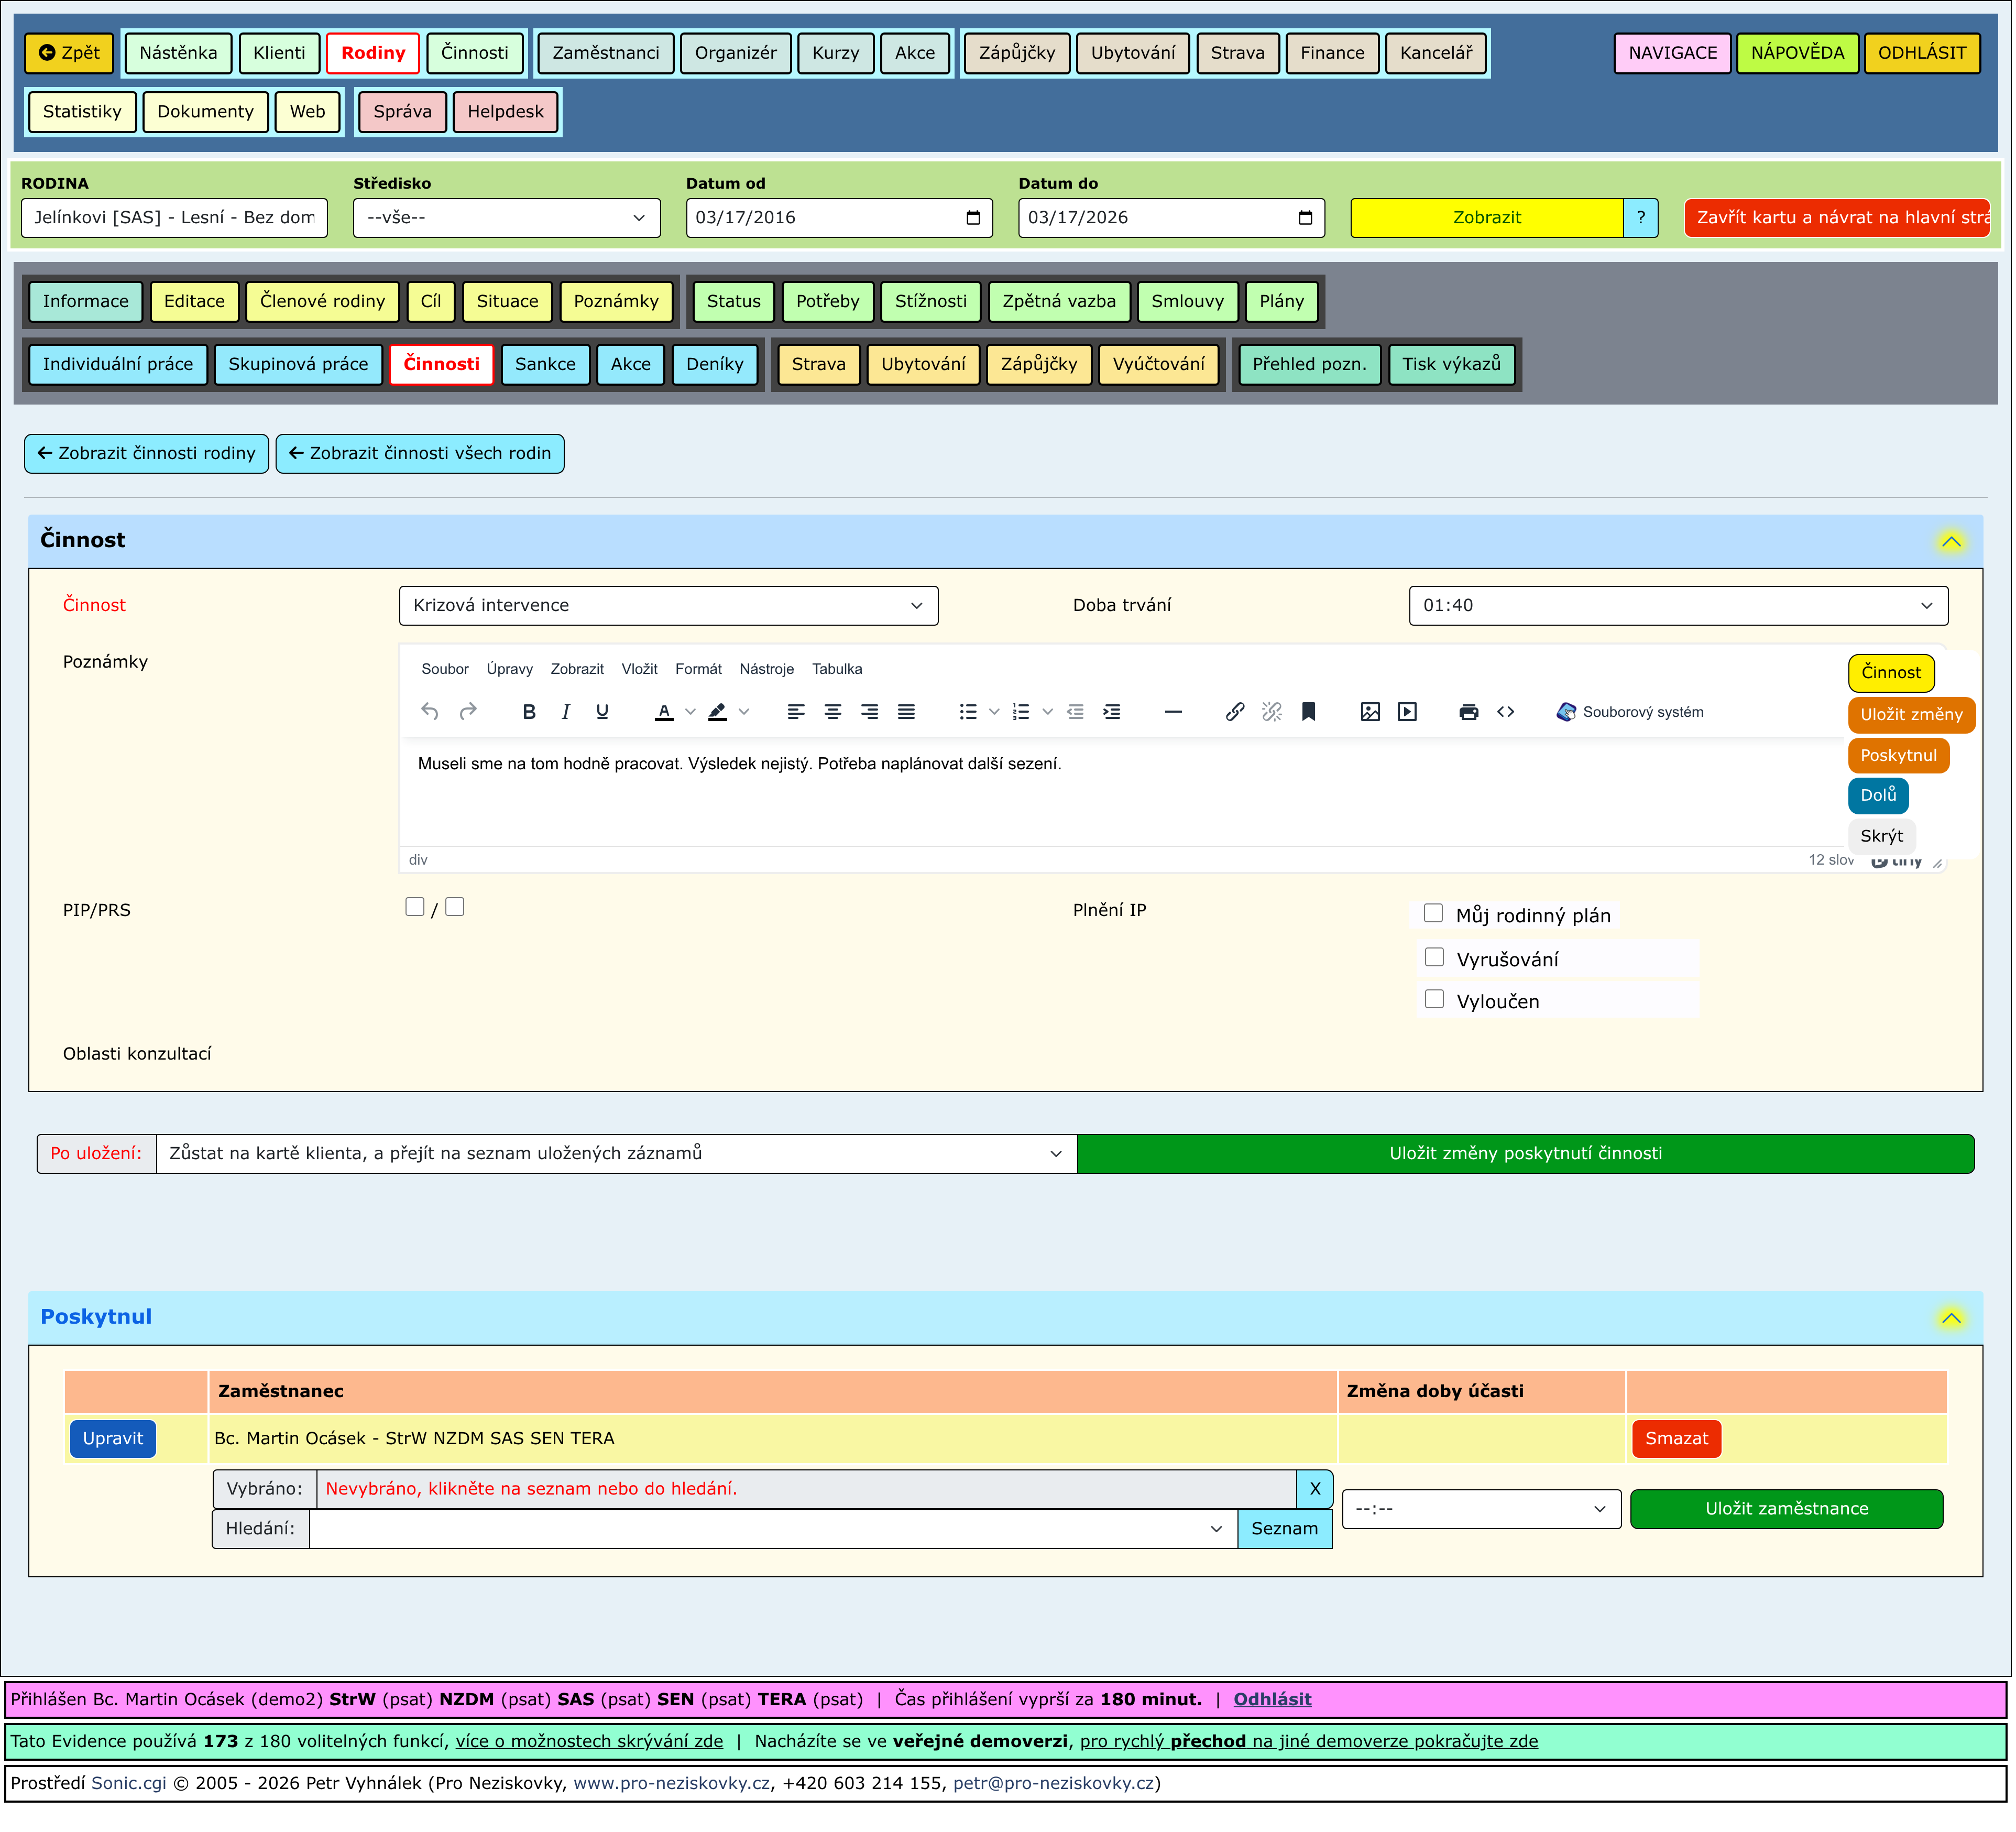2016x1832 pixels.
Task: Switch to the Deníky tab
Action: coord(714,364)
